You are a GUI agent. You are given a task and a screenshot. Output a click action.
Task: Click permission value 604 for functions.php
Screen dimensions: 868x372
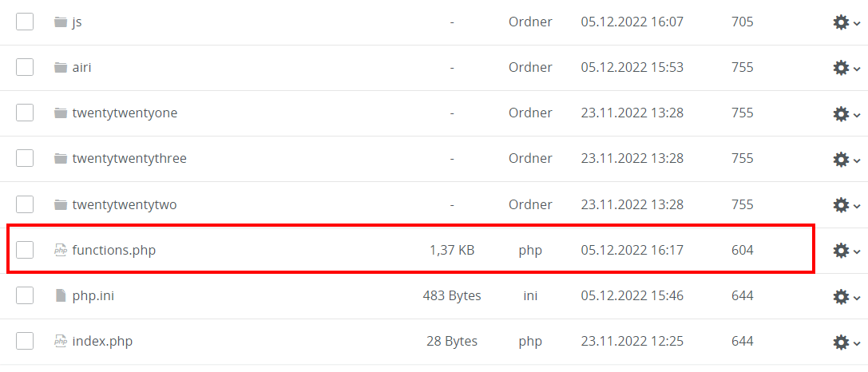click(742, 251)
